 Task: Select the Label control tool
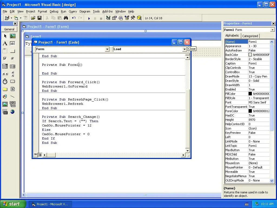pyautogui.click(x=5, y=44)
